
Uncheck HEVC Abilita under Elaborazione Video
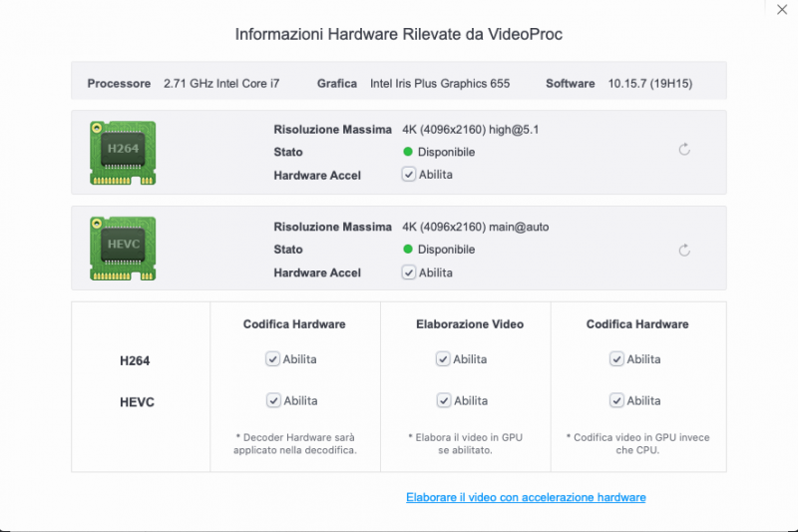tap(443, 400)
